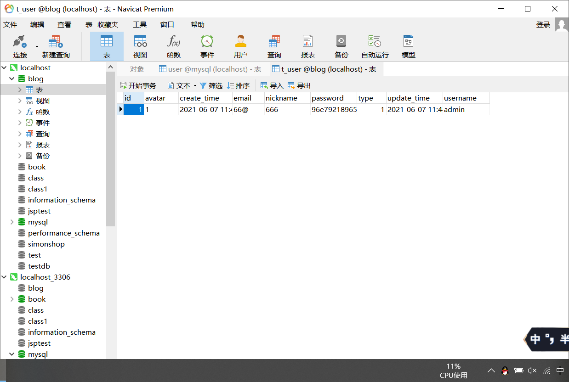Image resolution: width=569 pixels, height=382 pixels.
Task: Expand the 表 node under blog
Action: point(20,90)
